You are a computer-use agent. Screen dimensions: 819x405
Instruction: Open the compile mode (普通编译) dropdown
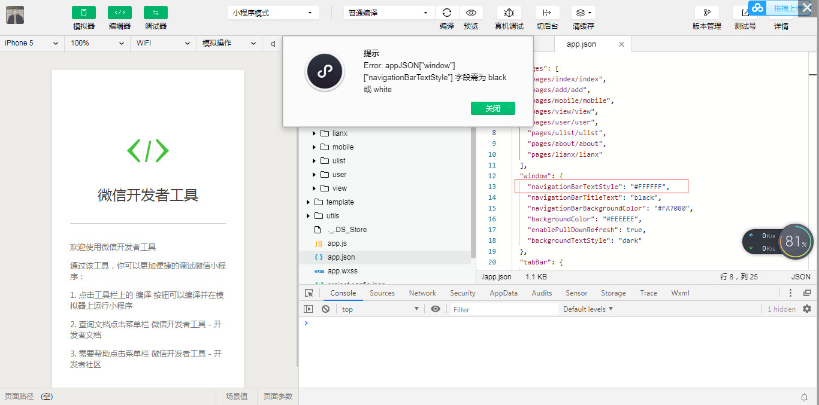click(x=389, y=13)
